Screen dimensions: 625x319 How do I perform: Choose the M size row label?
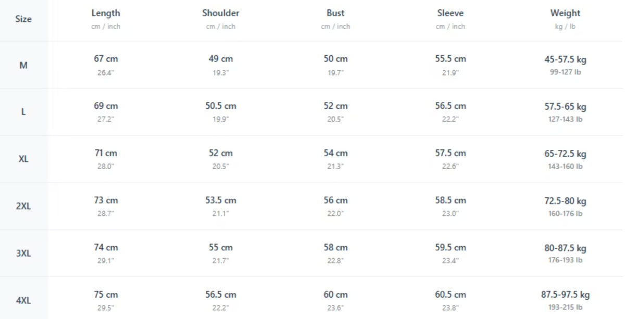point(23,66)
